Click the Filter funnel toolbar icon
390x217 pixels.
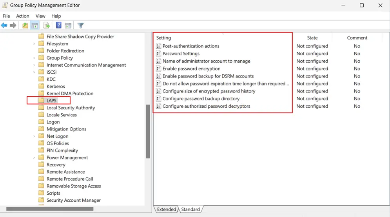(x=80, y=25)
